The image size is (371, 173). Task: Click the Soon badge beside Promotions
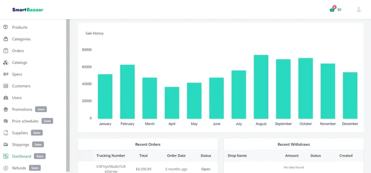pyautogui.click(x=41, y=109)
